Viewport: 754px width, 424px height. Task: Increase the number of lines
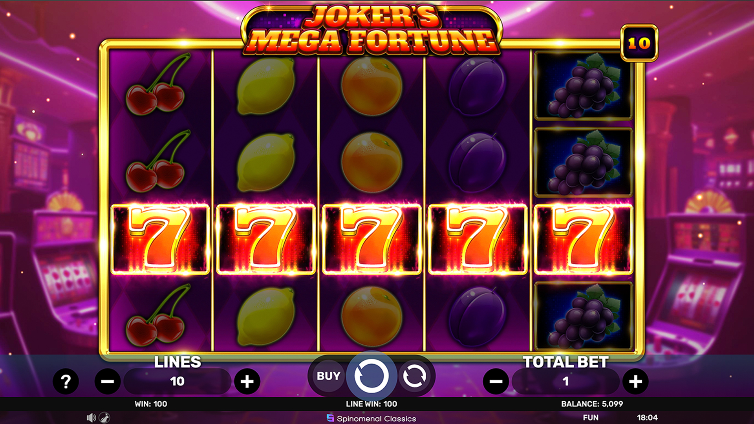click(x=247, y=381)
